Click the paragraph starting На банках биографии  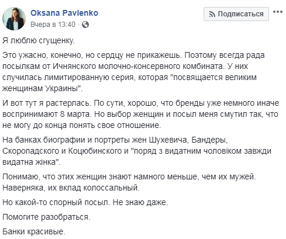coord(137,151)
